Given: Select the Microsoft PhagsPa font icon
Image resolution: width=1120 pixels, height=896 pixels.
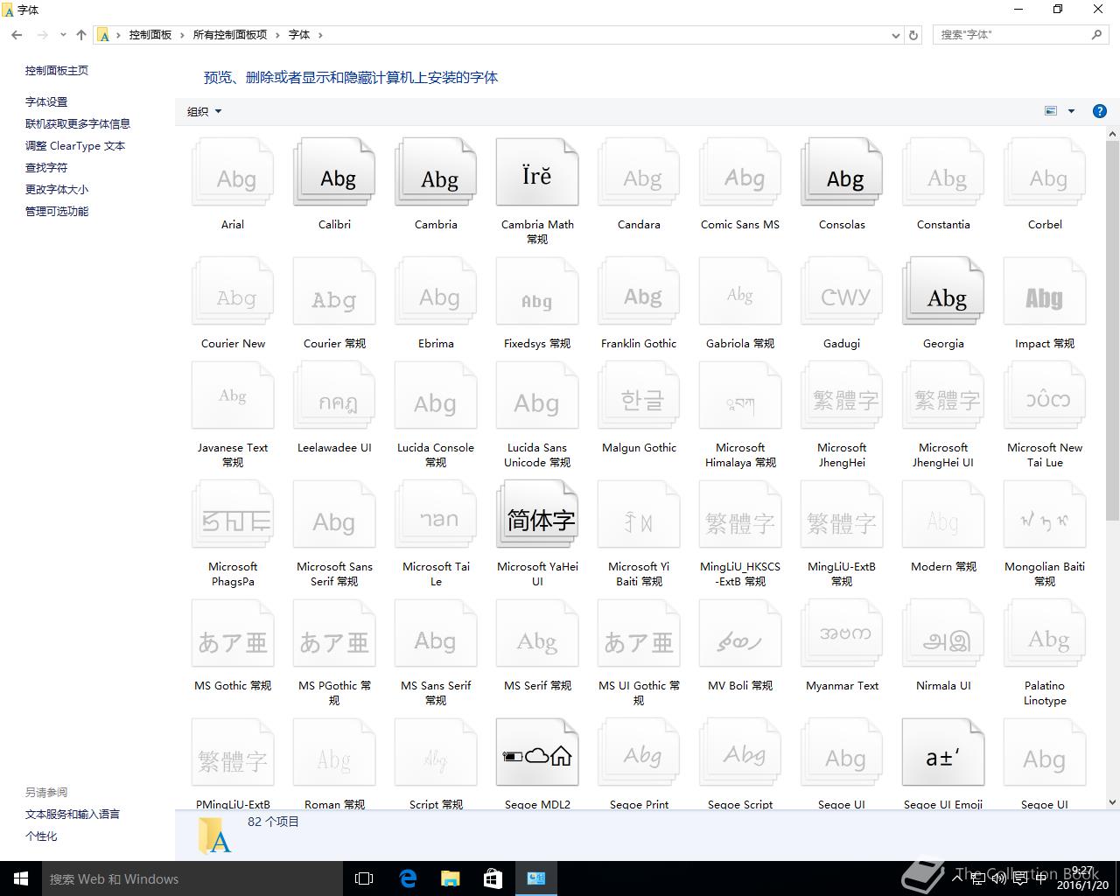Looking at the screenshot, I should (233, 514).
